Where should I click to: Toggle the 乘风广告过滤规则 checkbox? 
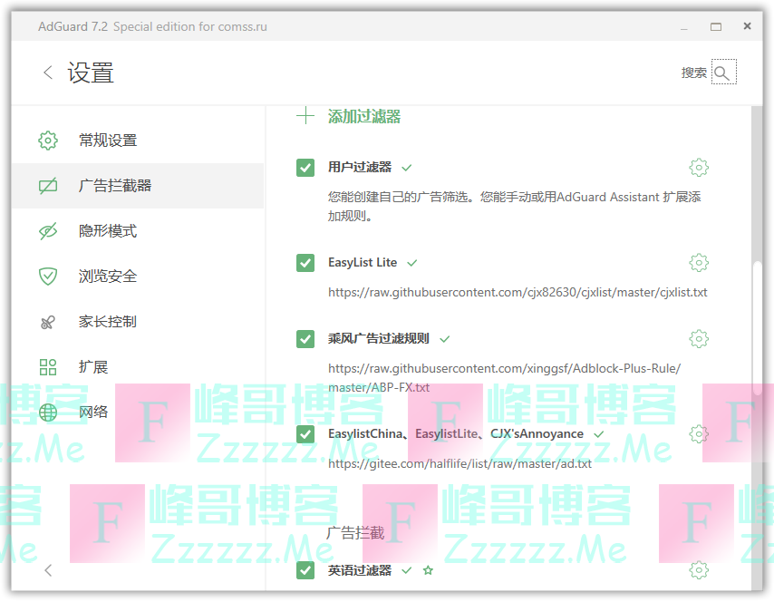tap(305, 339)
